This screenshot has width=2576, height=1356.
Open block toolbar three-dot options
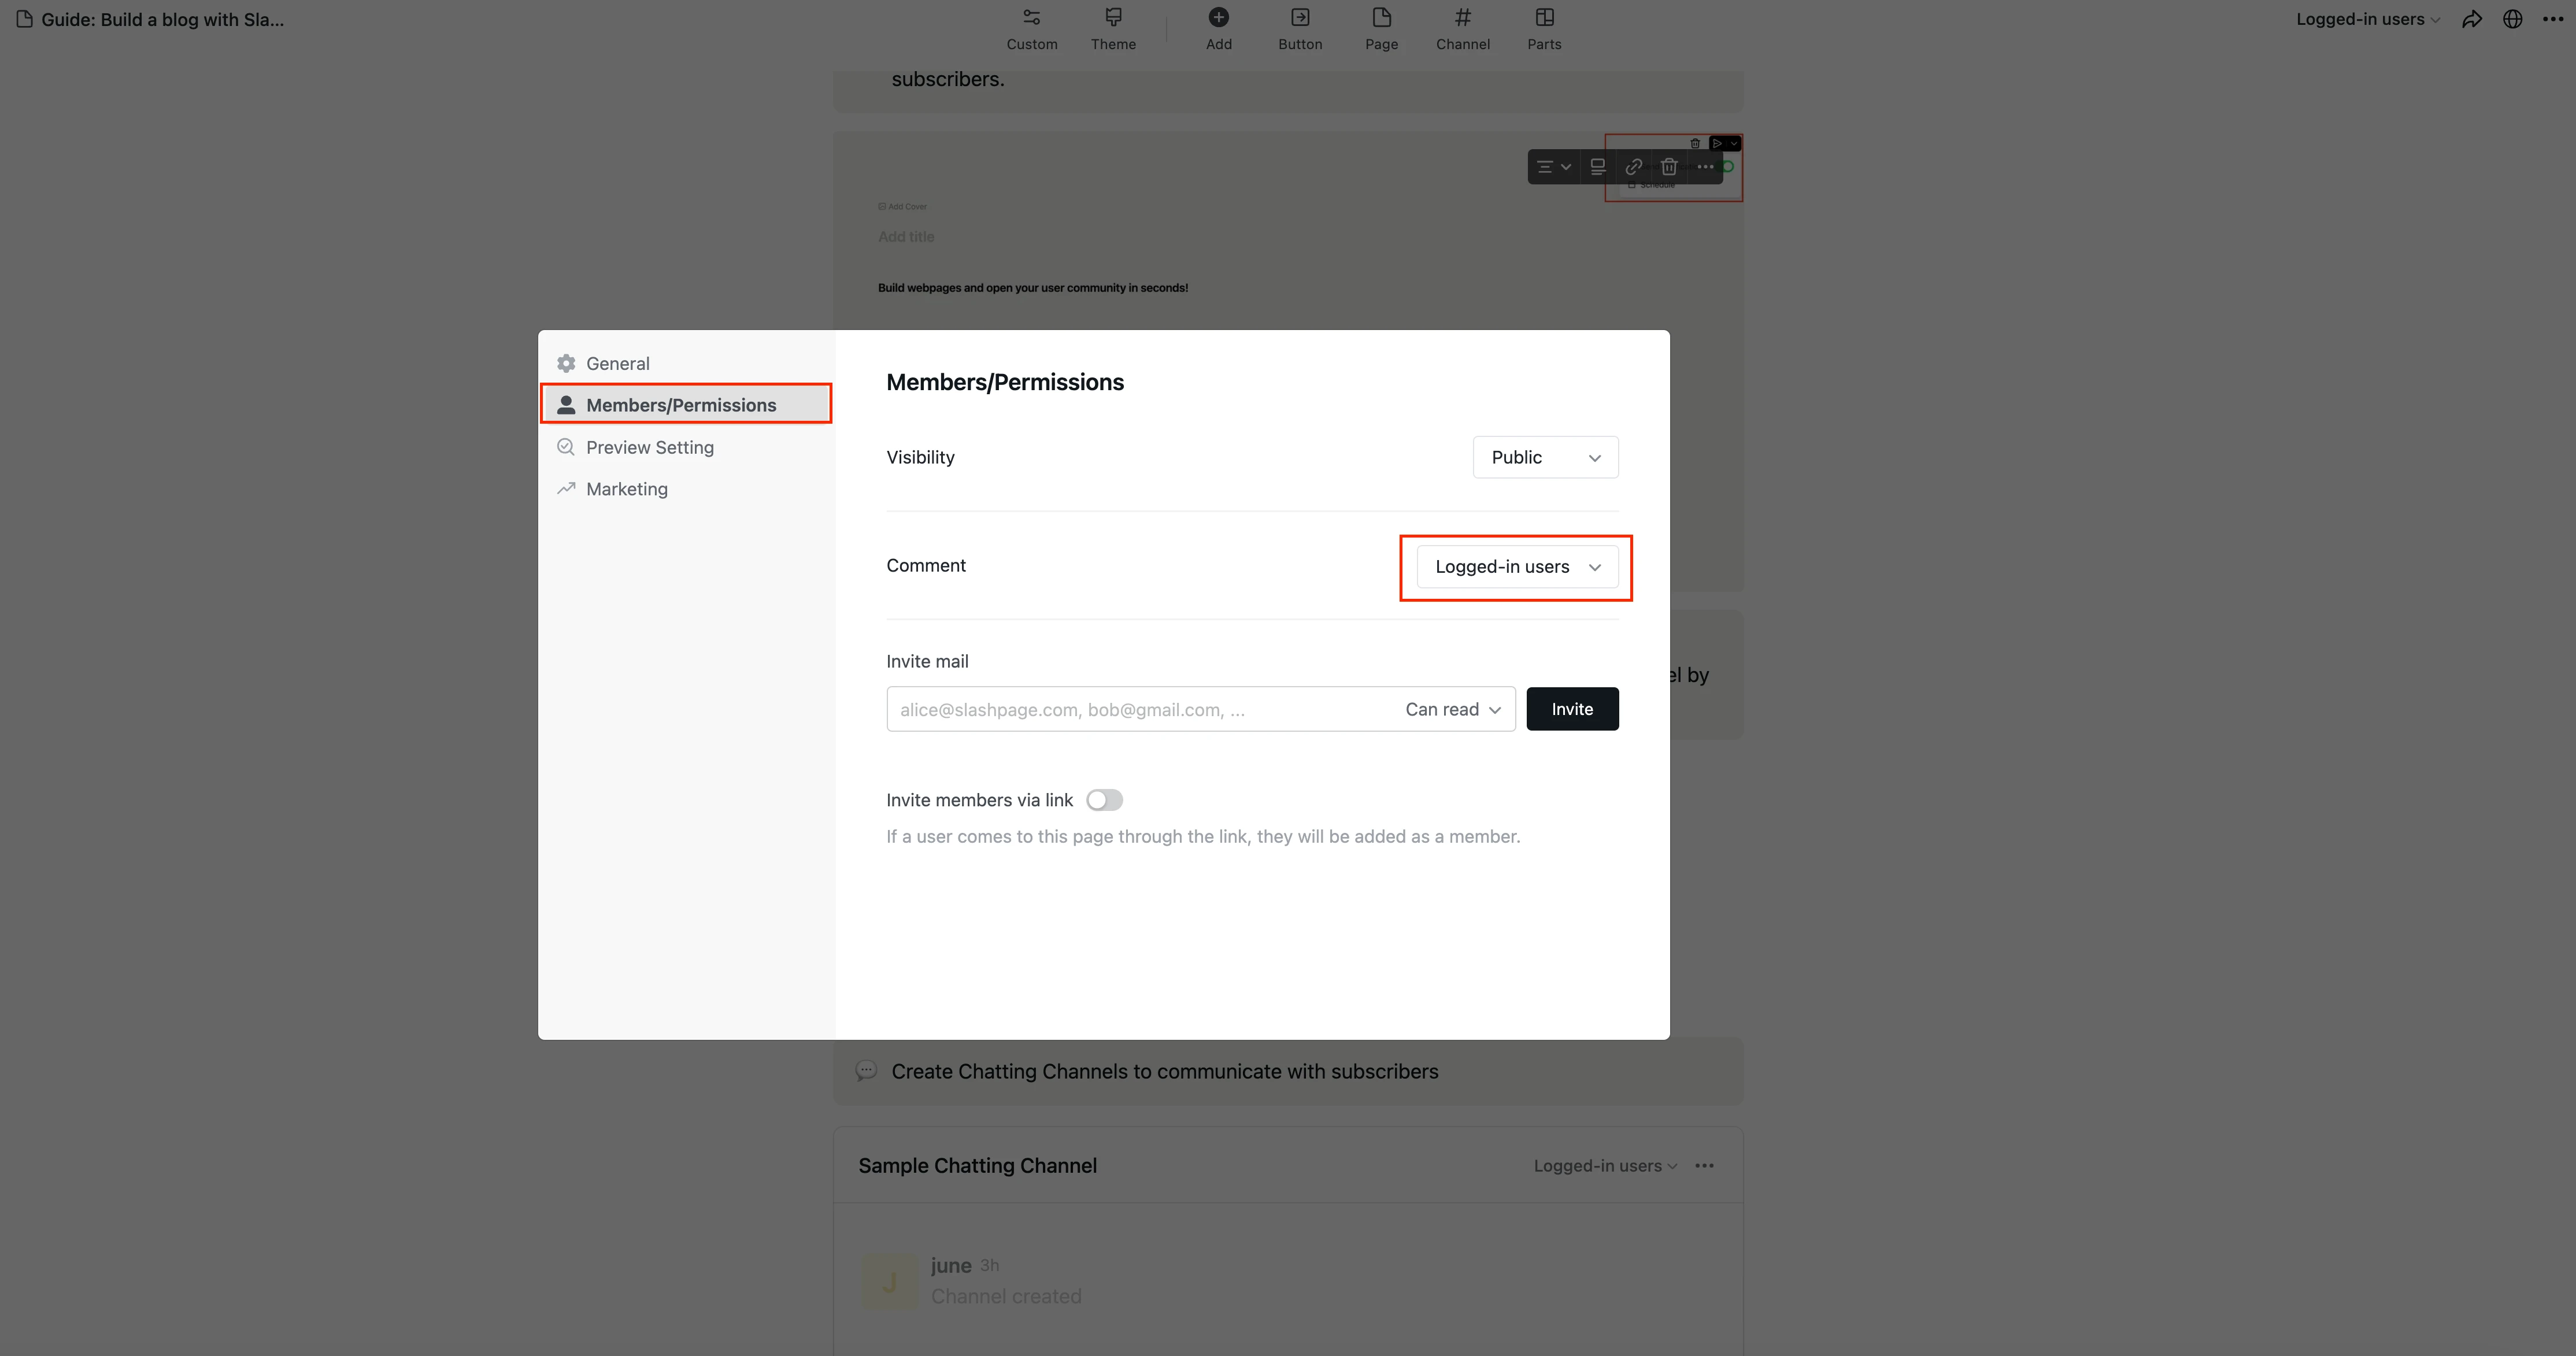(x=1706, y=167)
